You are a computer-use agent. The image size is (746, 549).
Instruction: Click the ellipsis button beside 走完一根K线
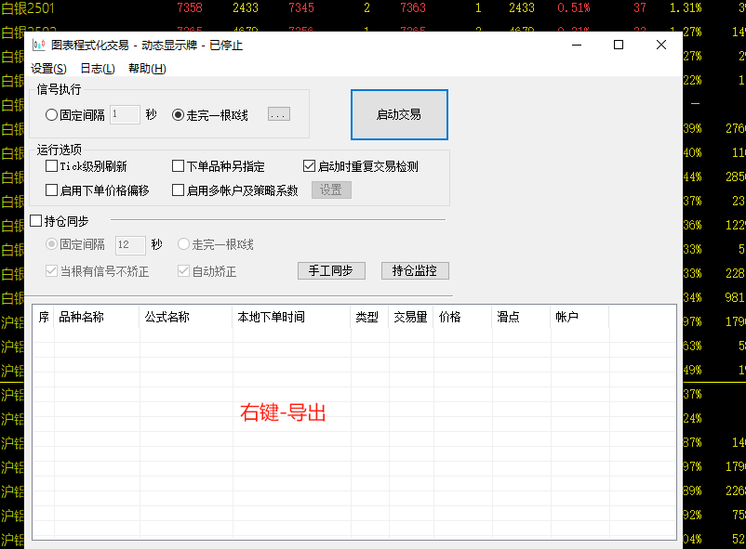279,114
